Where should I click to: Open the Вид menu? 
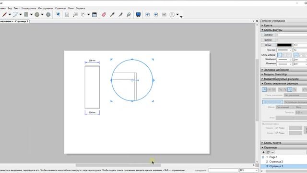(x=10, y=8)
